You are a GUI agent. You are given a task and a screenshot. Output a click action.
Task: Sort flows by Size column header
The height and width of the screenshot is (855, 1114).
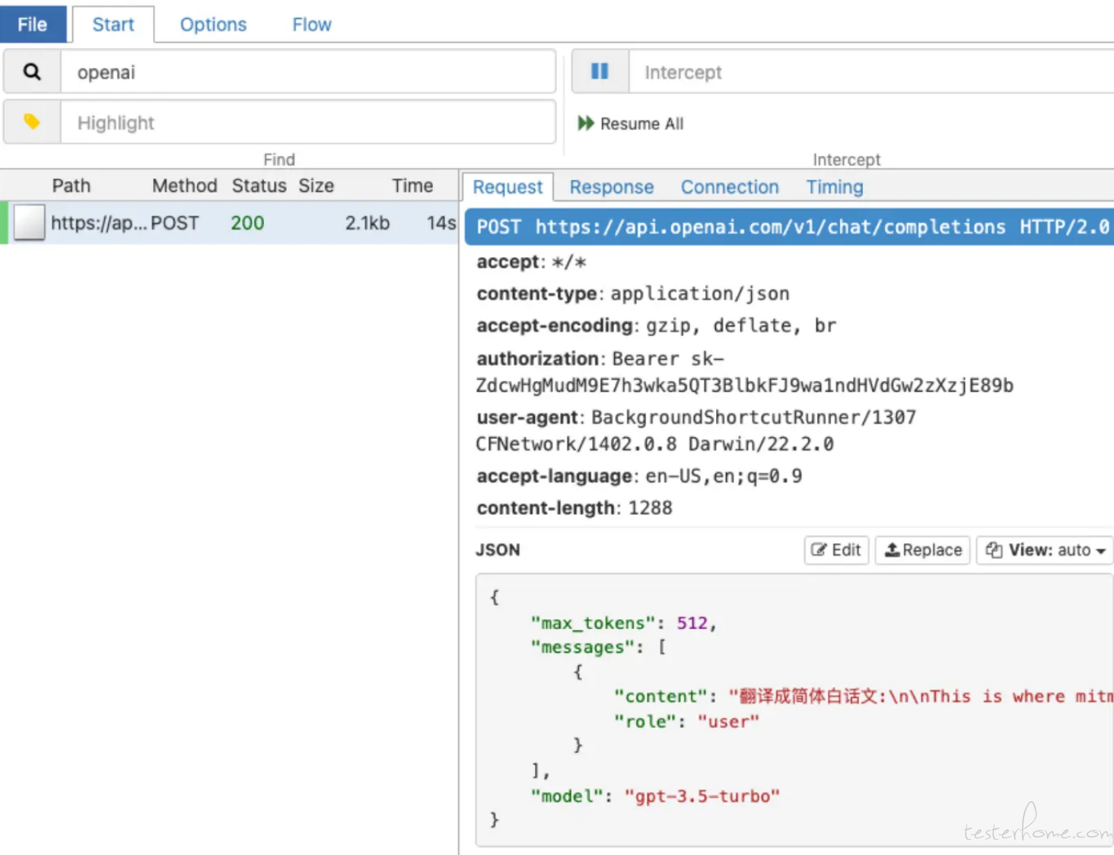[x=317, y=186]
